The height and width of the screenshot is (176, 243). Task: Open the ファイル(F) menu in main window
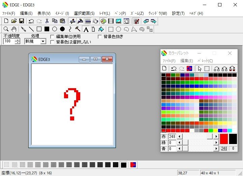click(8, 13)
